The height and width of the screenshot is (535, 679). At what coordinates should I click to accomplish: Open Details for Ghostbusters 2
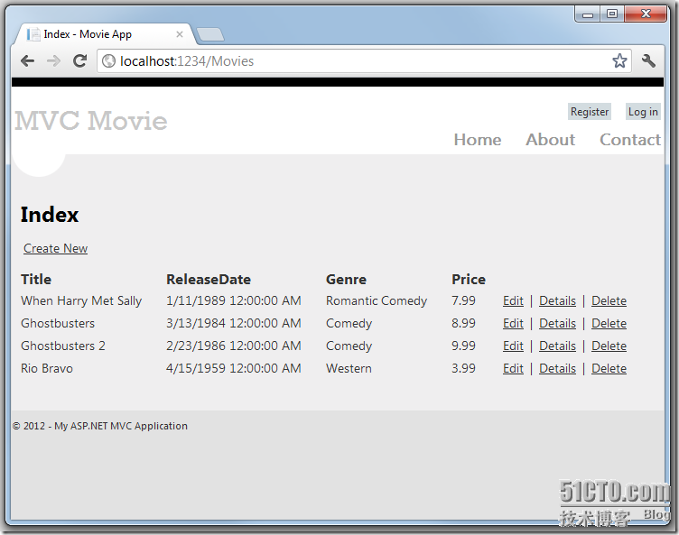coord(557,346)
